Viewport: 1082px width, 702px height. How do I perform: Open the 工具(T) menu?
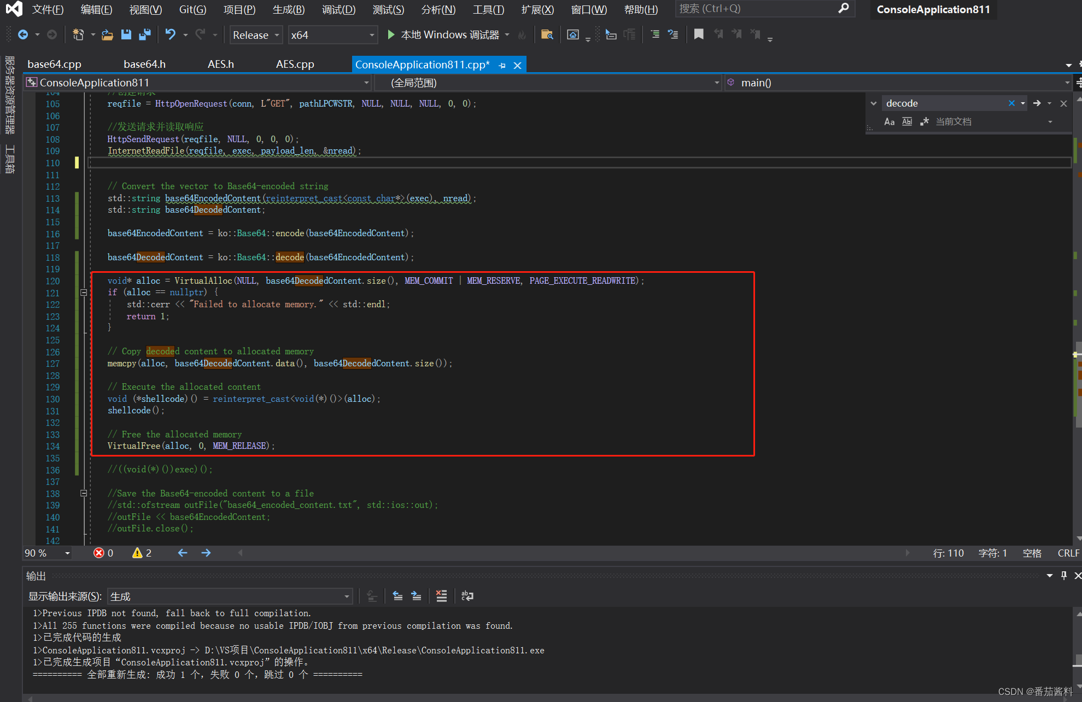[488, 9]
